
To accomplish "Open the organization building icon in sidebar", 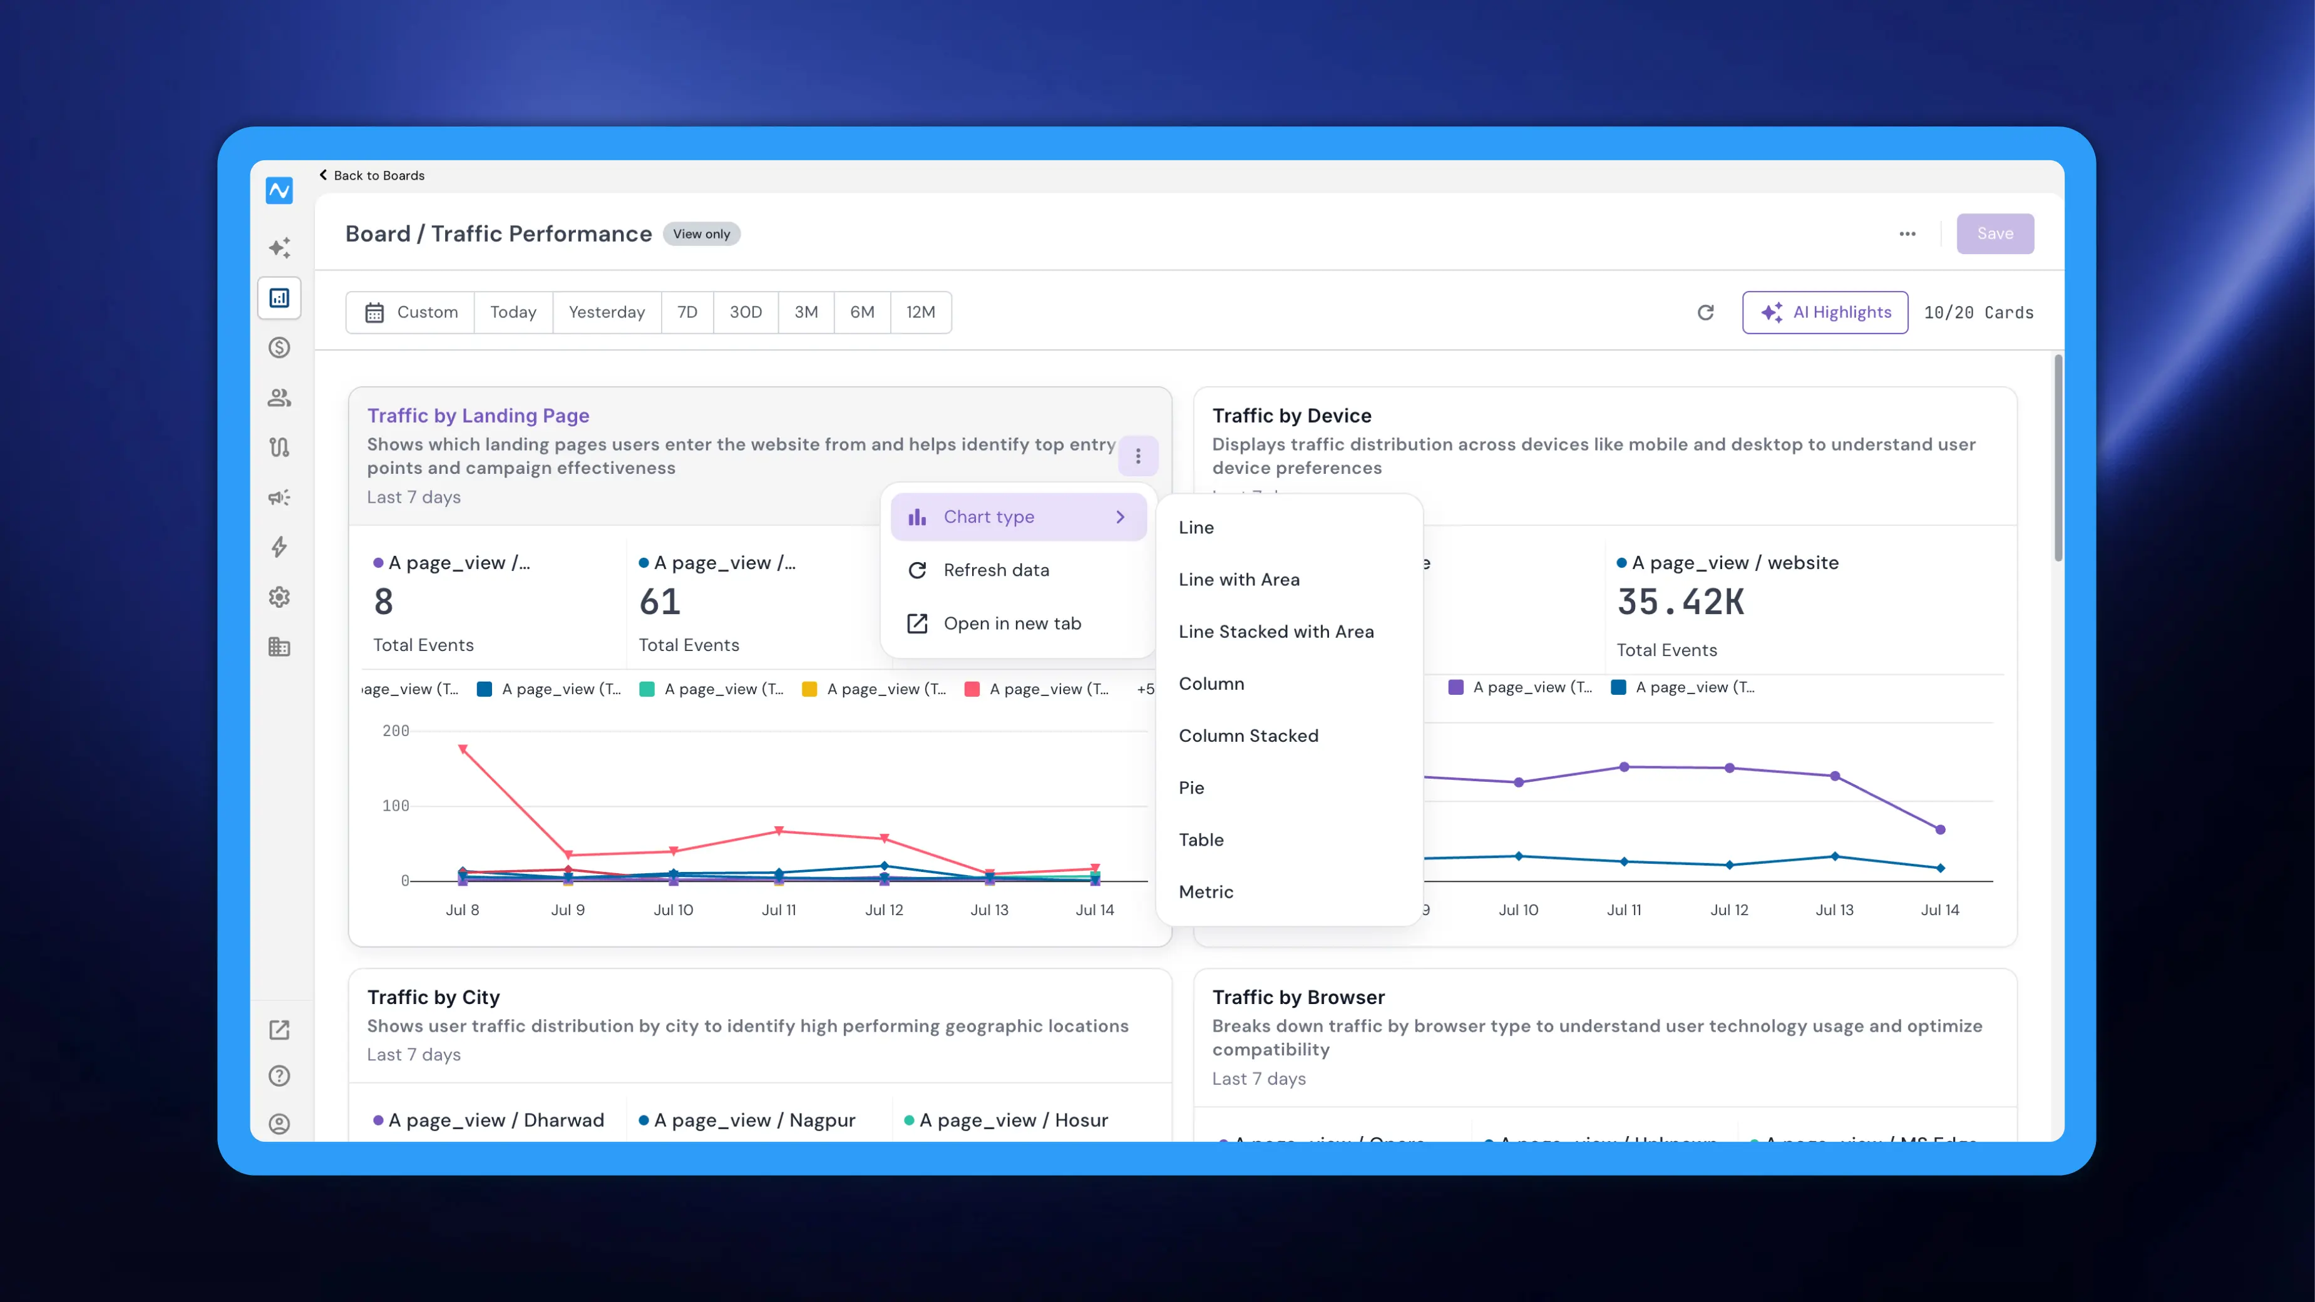I will pyautogui.click(x=279, y=647).
